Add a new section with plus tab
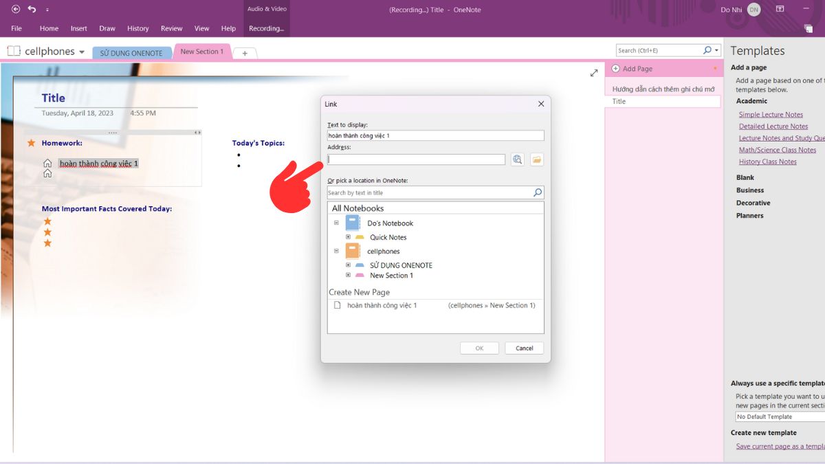 245,53
